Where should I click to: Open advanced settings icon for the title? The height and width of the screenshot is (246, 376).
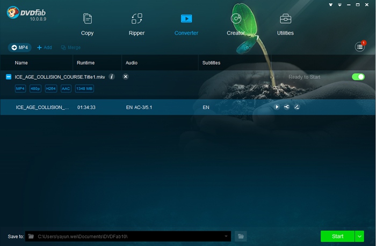point(286,107)
